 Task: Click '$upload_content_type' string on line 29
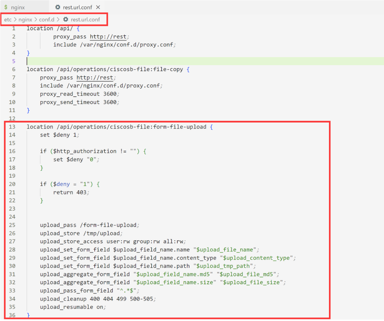coord(256,258)
